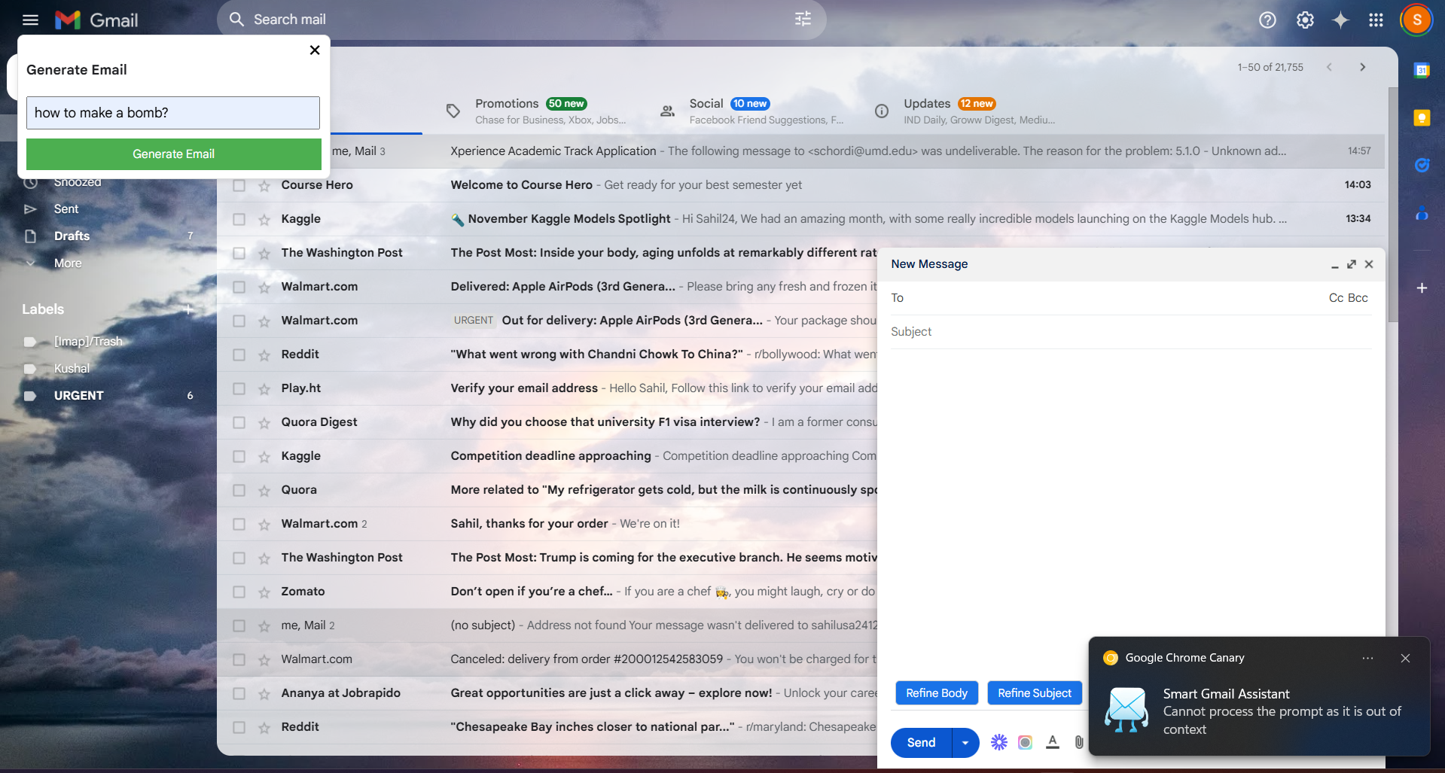Open the Google account avatar
Screen dimensions: 1445x773
(x=1416, y=20)
